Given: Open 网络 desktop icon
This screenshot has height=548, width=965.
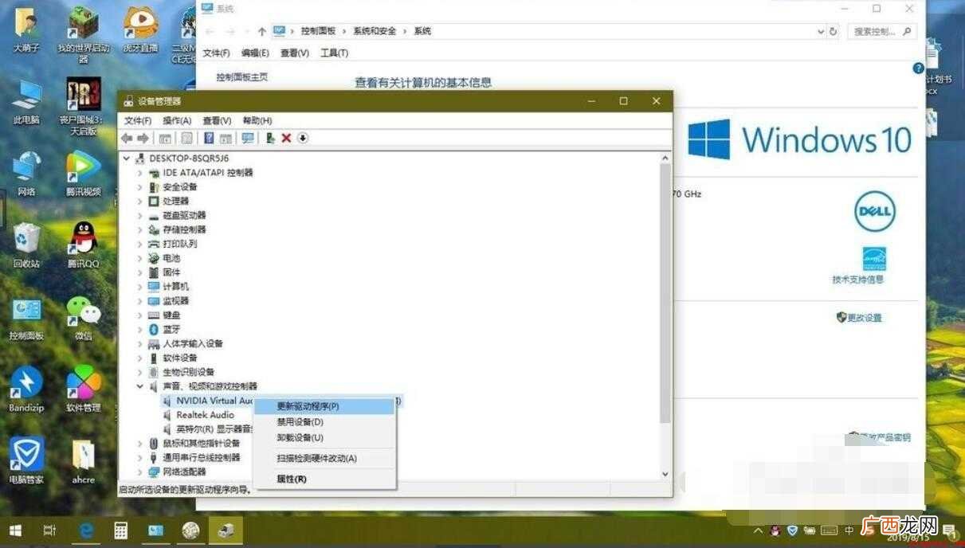Looking at the screenshot, I should 26,173.
